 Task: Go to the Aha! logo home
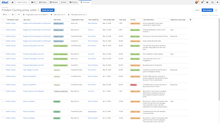click(x=5, y=2)
